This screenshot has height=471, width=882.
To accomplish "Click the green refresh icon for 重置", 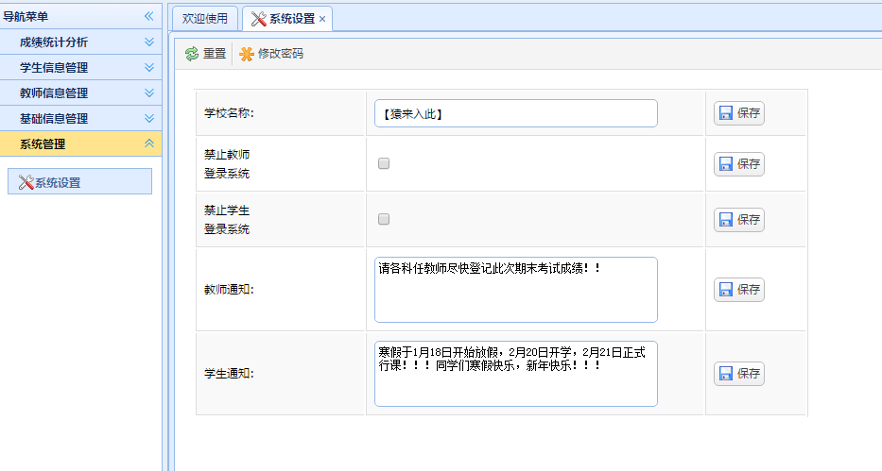I will point(192,54).
